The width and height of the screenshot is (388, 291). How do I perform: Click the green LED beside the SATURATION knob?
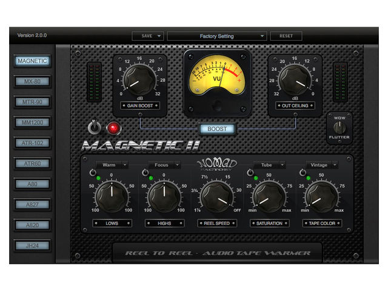click(x=256, y=178)
